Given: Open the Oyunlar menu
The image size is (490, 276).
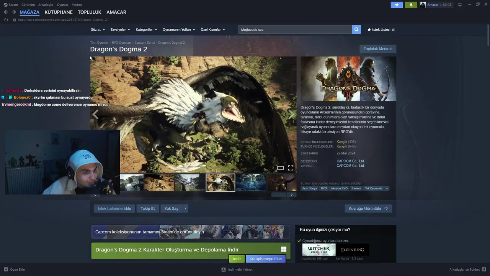Looking at the screenshot, I should pyautogui.click(x=63, y=5).
